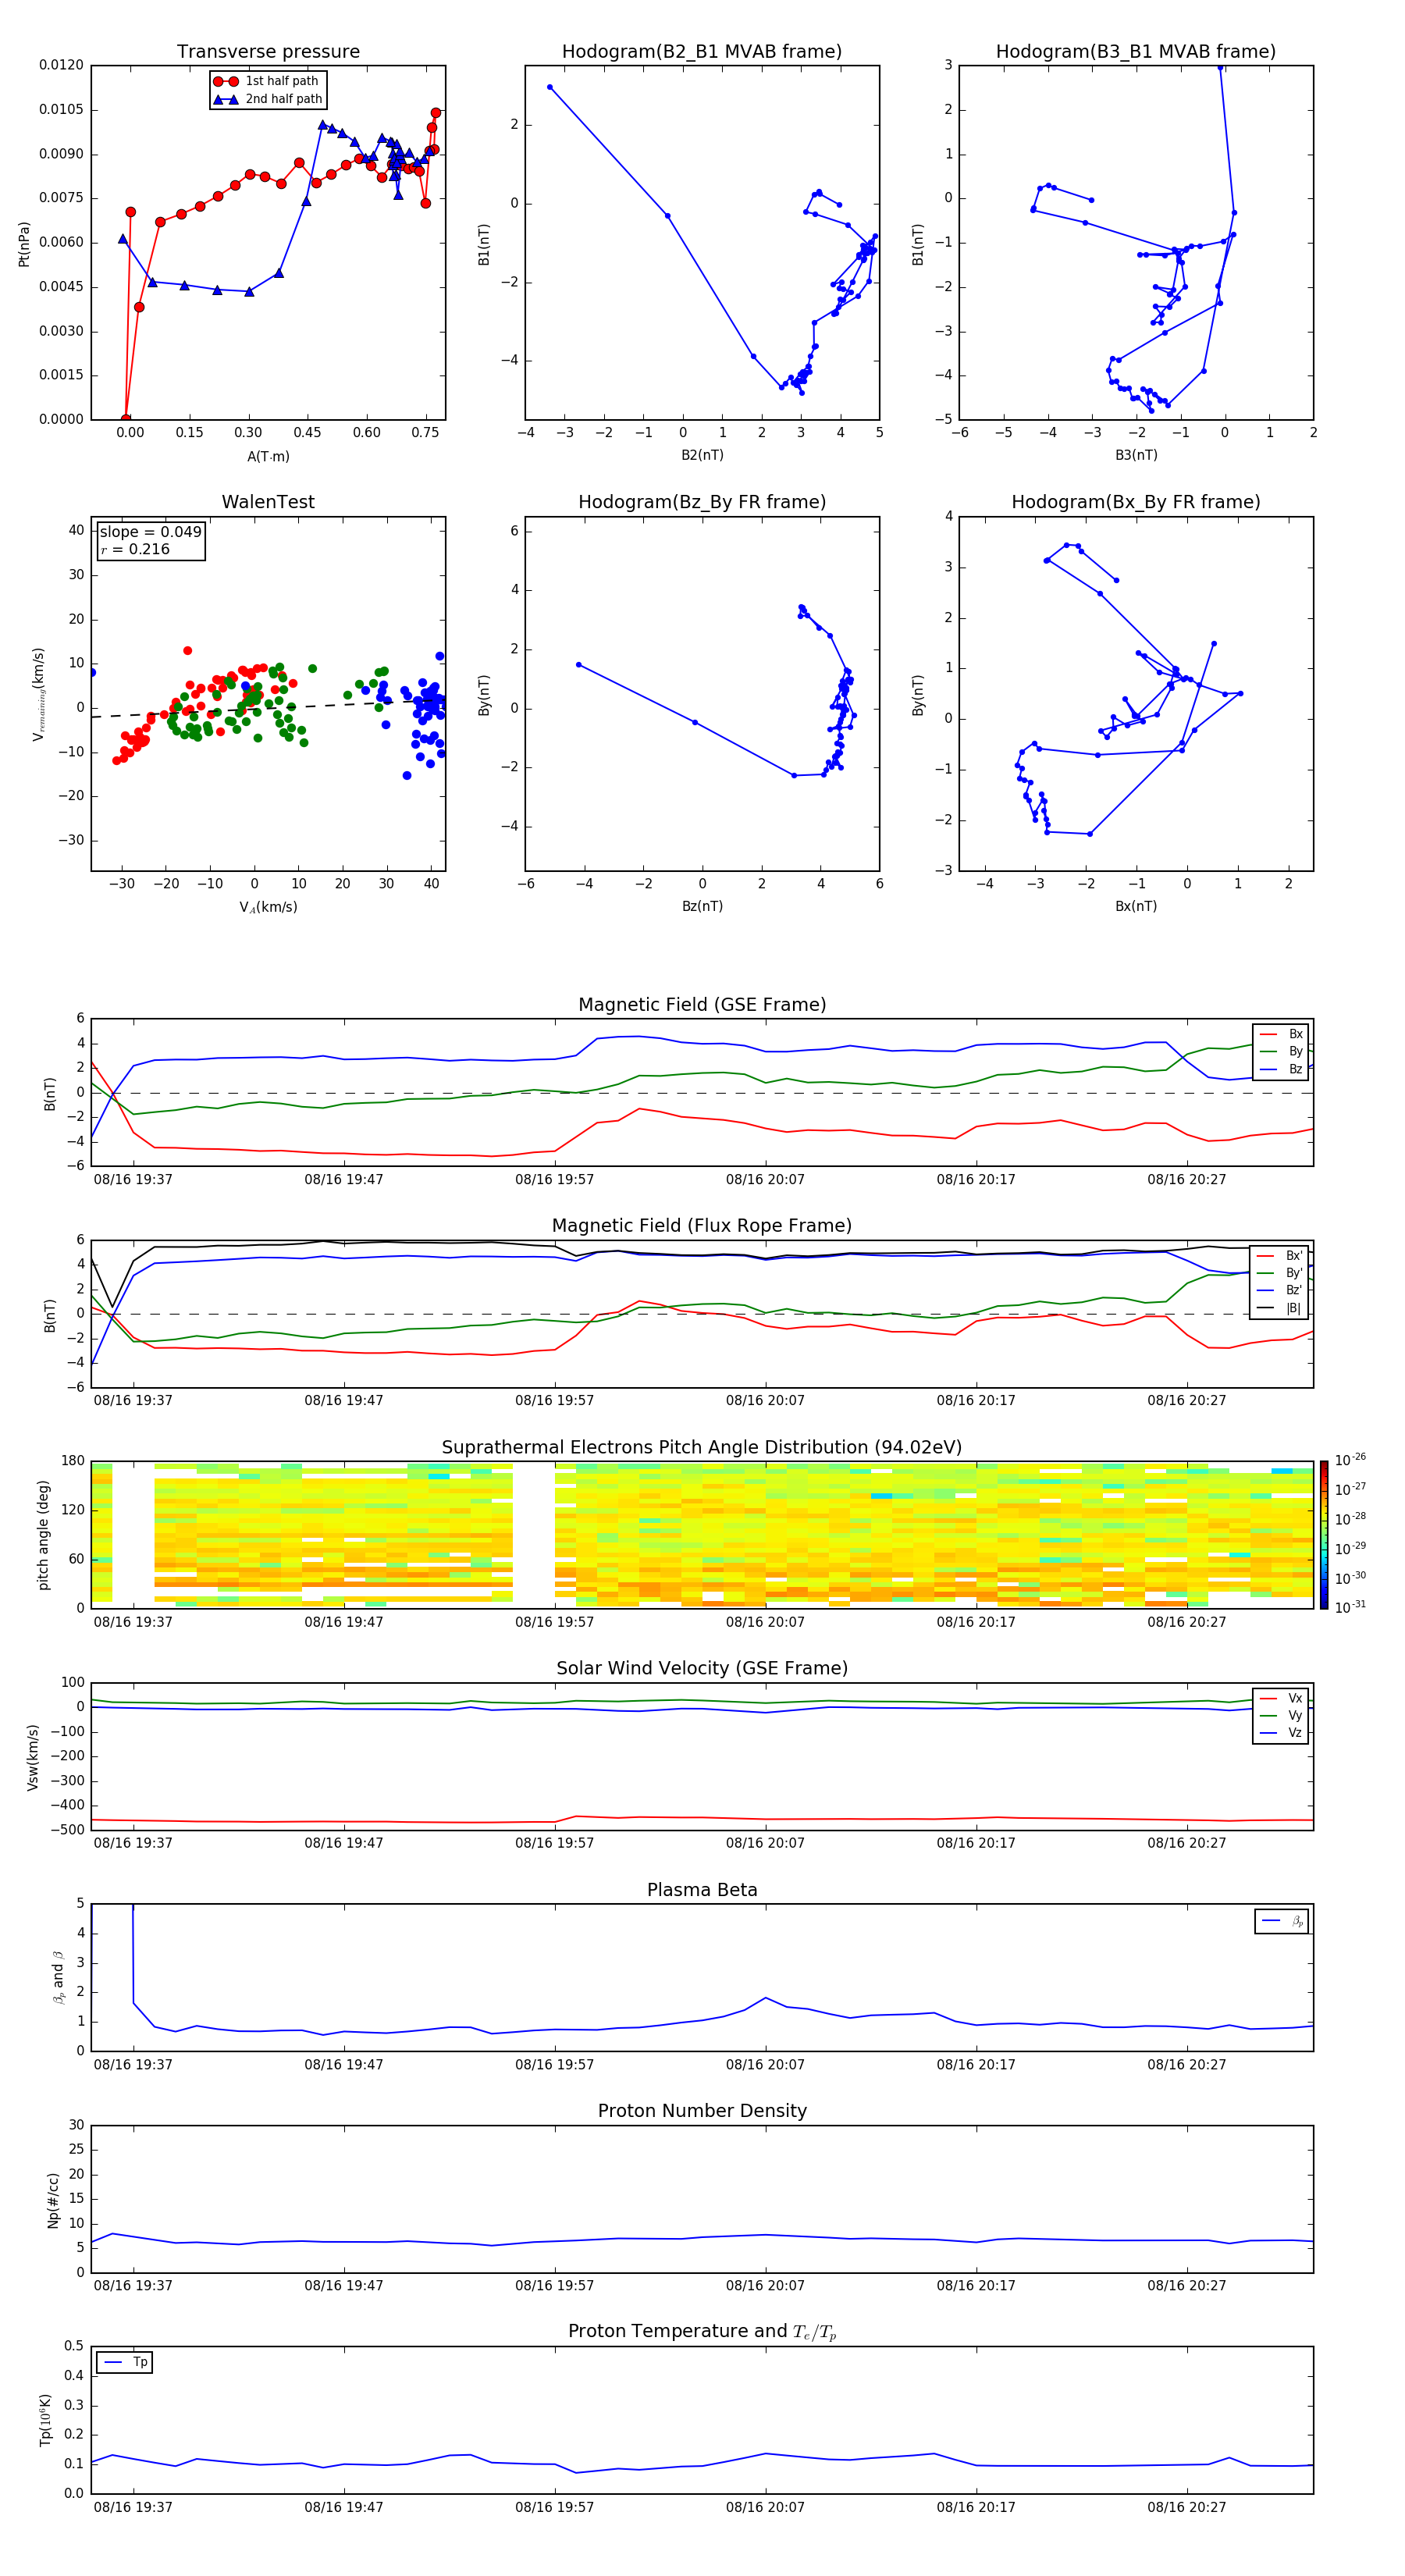Click the 'Hodogram(B3_B1 MVAB frame)' title

1136,52
